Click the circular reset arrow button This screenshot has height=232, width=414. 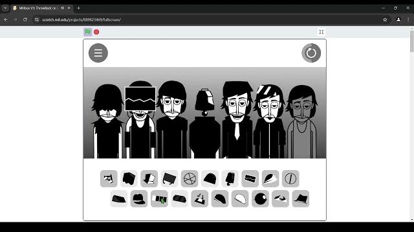tap(311, 53)
